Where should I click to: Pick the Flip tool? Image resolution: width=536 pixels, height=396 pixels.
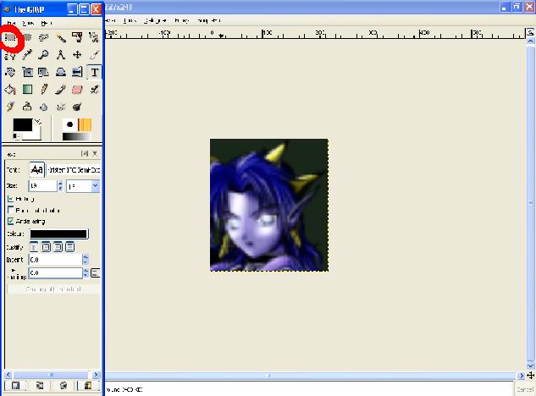click(x=77, y=72)
